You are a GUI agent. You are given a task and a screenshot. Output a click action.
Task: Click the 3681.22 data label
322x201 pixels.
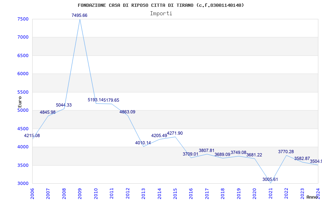click(254, 155)
